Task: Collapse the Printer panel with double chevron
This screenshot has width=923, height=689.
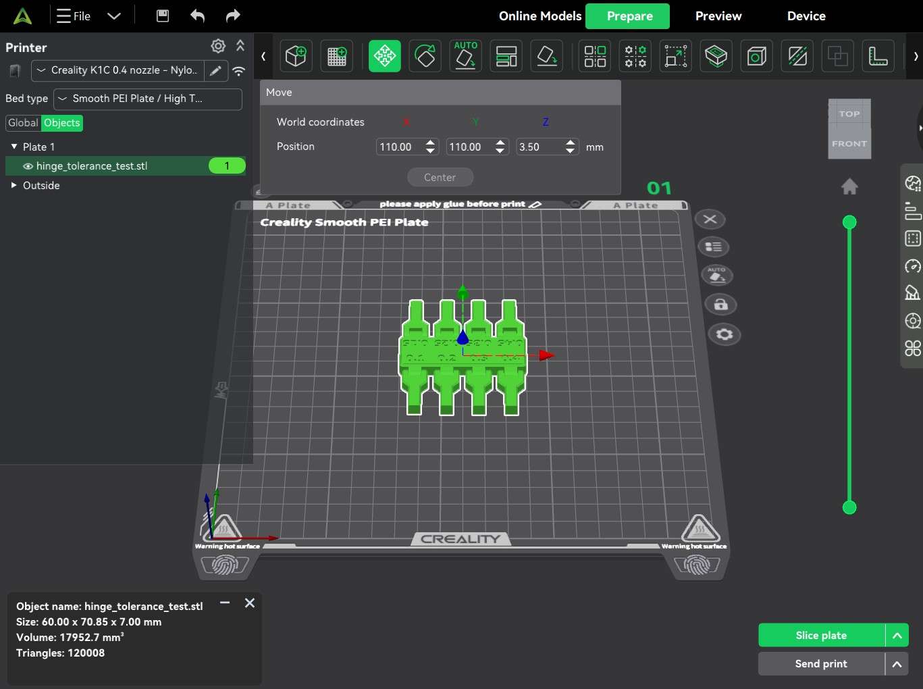Action: tap(240, 46)
